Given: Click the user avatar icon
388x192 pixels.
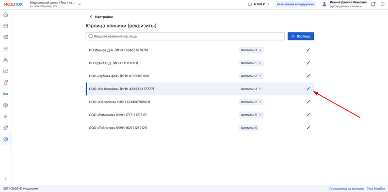Looking at the screenshot, I should [324, 4].
